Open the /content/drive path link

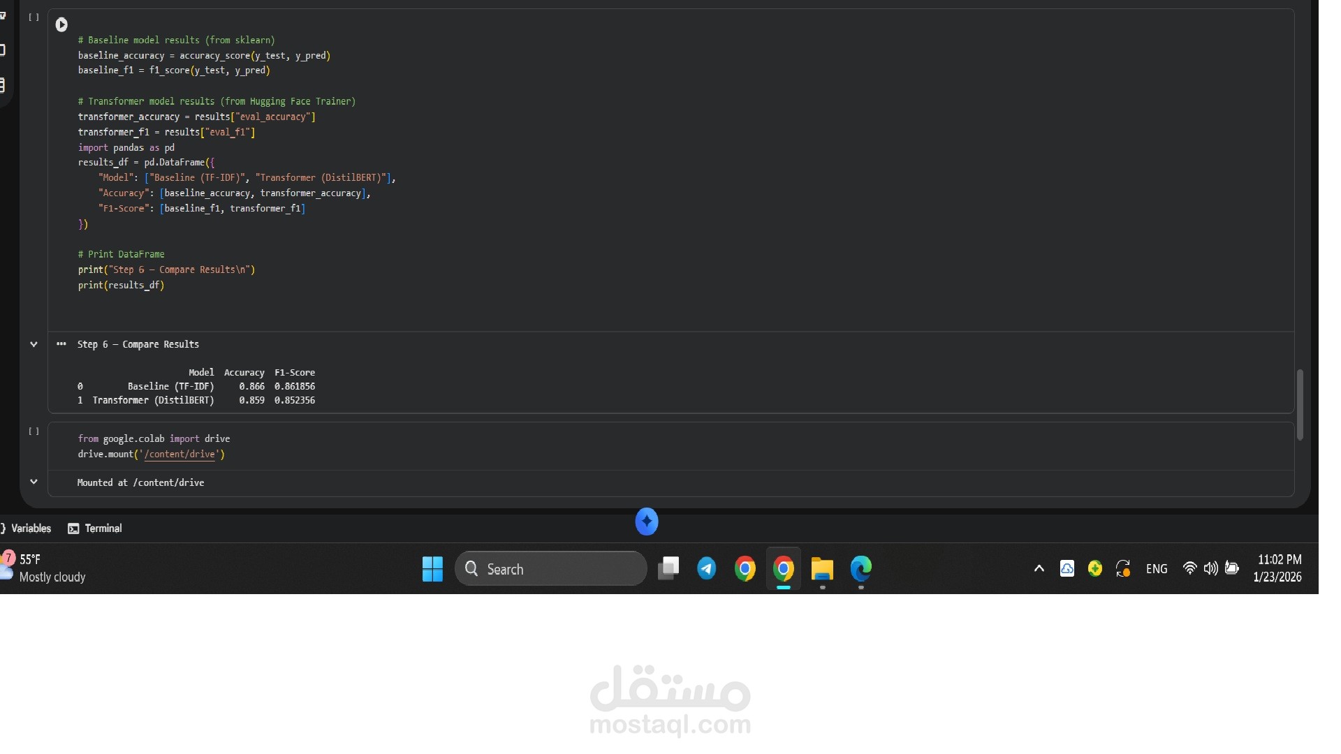point(179,454)
